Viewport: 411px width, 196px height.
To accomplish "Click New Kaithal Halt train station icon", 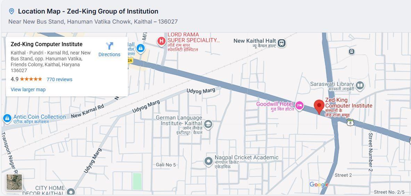I will coord(281,43).
